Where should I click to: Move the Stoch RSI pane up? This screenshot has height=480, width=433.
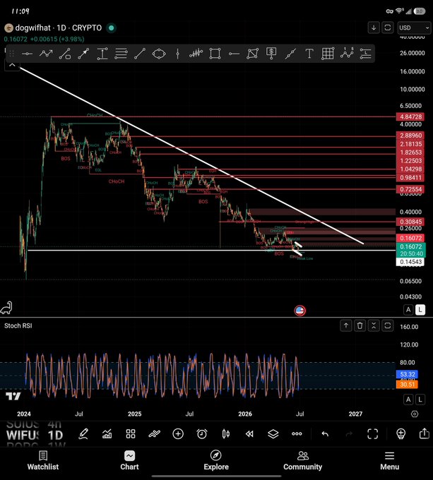click(x=346, y=325)
